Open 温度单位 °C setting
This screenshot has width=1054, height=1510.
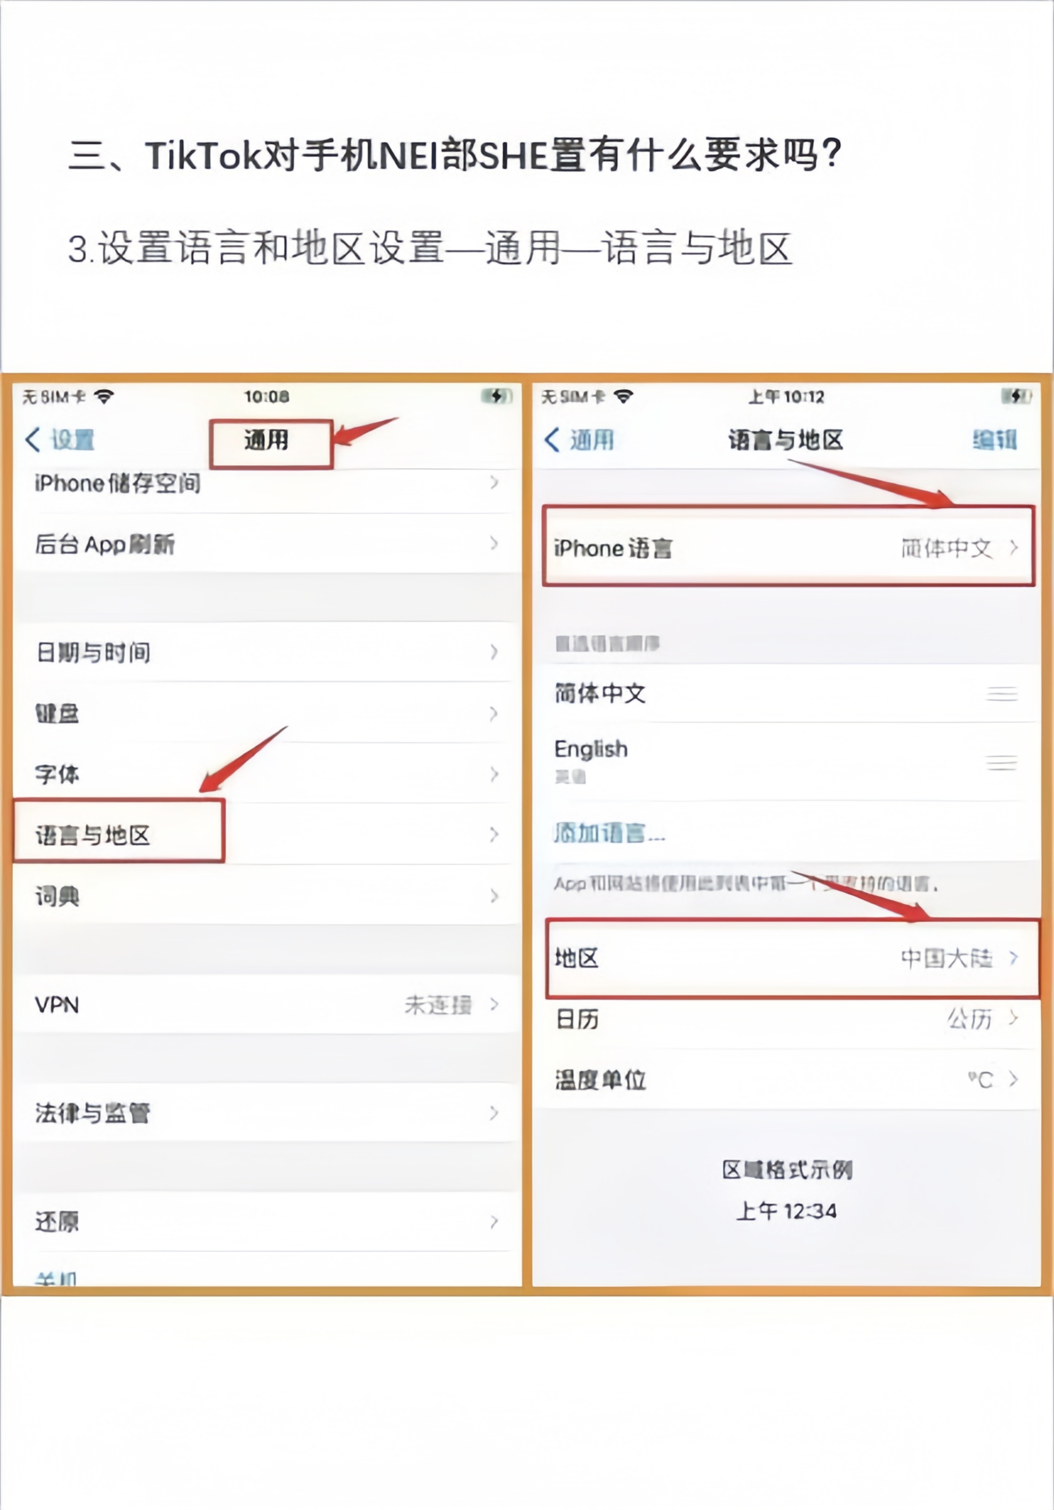click(787, 1079)
